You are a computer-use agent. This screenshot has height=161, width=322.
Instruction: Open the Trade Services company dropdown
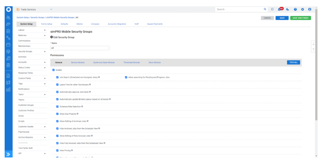pyautogui.click(x=51, y=9)
